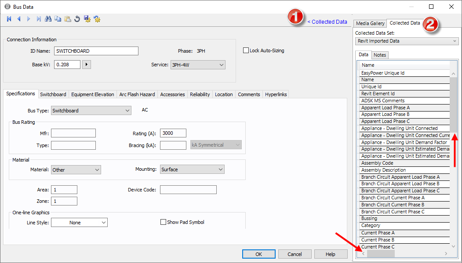Open the Mounting dropdown
462x263 pixels.
pos(192,169)
